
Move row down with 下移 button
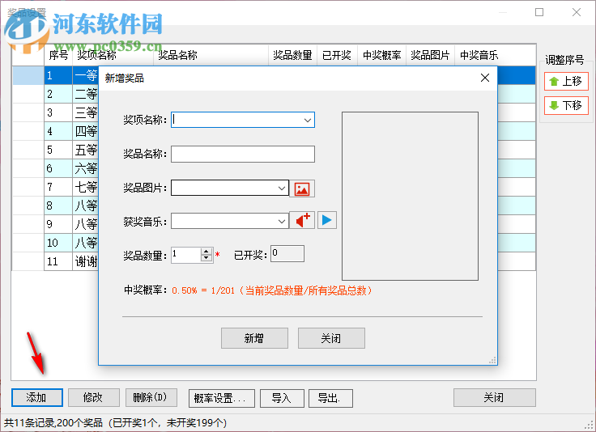[566, 105]
